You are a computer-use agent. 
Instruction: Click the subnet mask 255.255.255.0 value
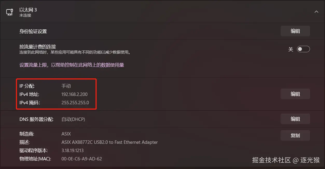75,103
